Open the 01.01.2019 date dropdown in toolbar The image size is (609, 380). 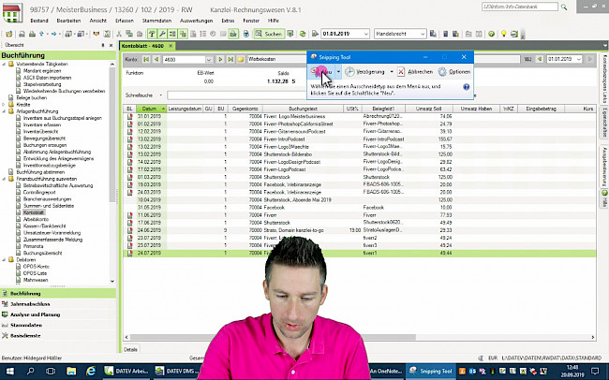365,34
